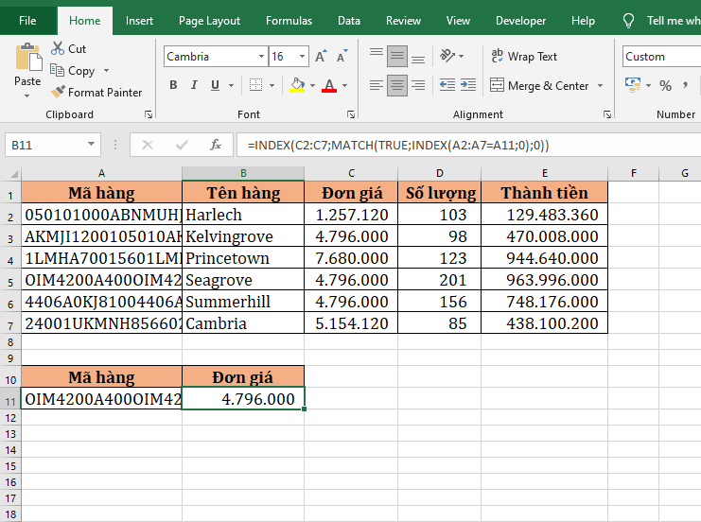Open the Formulas ribbon tab
The image size is (701, 522).
click(289, 21)
